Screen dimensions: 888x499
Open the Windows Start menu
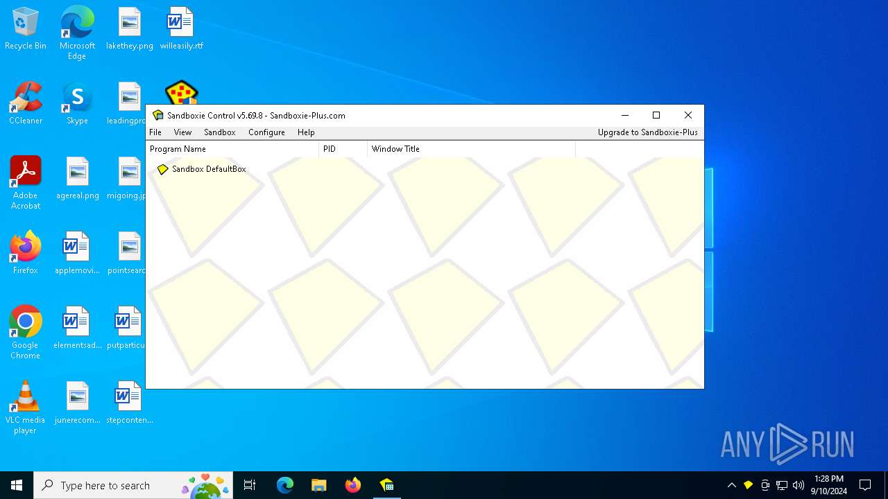(x=17, y=485)
